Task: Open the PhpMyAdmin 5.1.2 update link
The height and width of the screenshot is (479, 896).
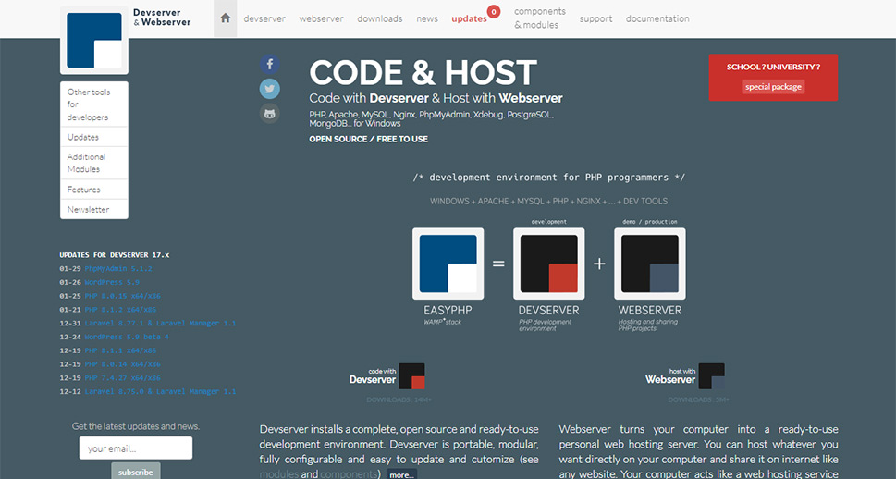Action: (x=118, y=269)
